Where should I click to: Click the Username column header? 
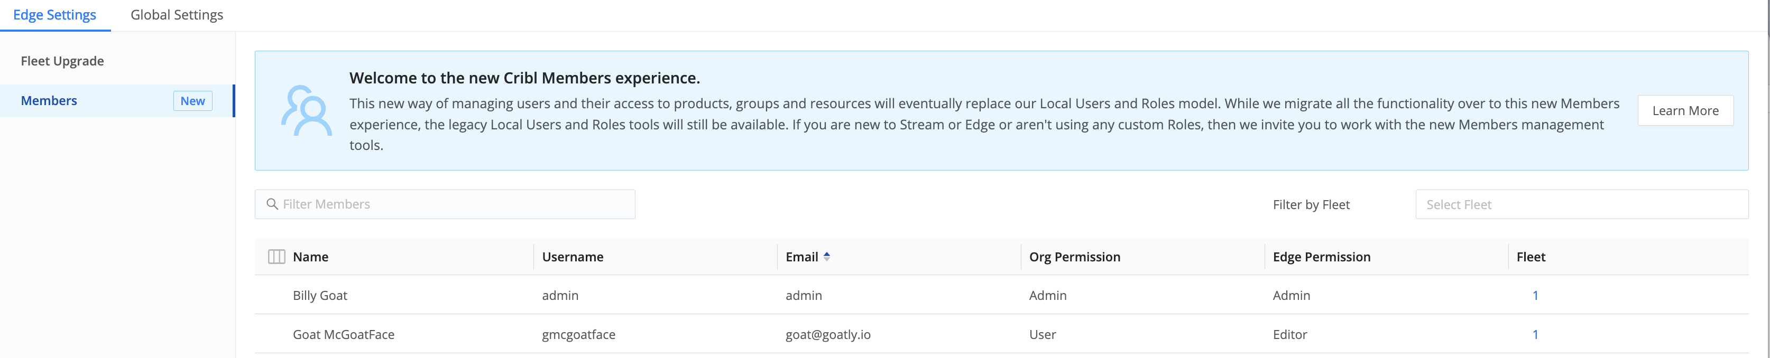click(573, 257)
